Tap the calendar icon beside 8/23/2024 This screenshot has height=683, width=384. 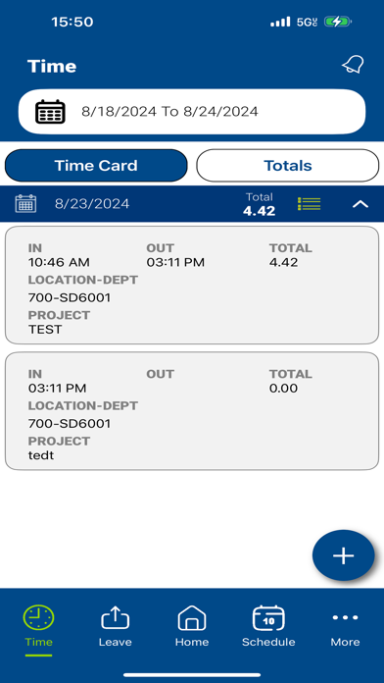(25, 203)
